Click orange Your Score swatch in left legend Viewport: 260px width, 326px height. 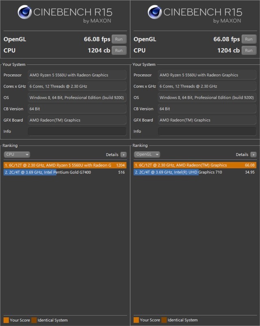[x=6, y=320]
